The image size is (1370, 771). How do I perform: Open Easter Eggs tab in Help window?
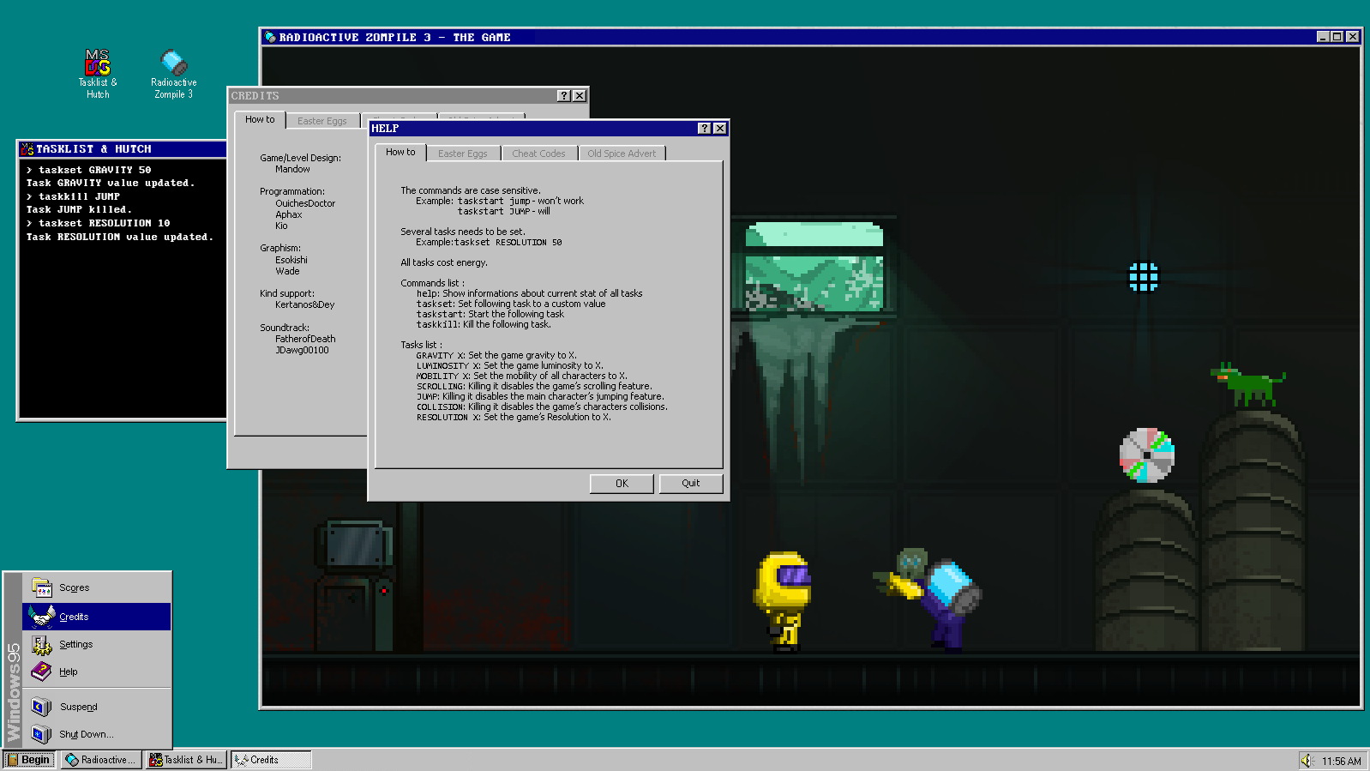[463, 154]
